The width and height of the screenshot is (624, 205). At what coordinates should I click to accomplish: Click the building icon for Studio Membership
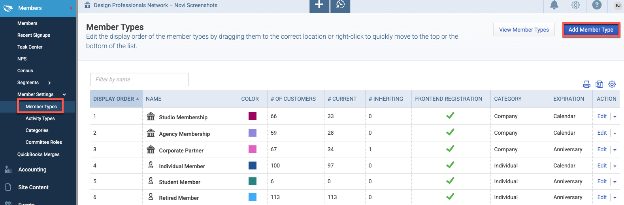[151, 116]
